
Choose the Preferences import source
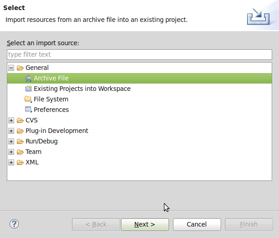point(51,110)
